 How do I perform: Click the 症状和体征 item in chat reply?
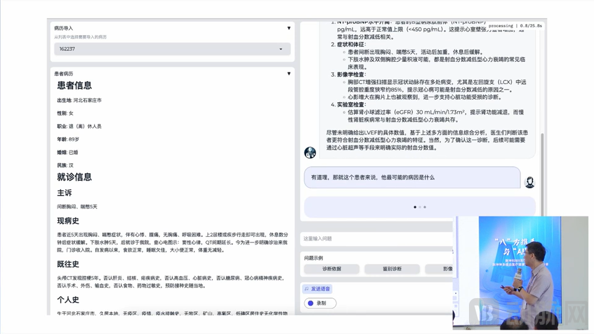pos(351,45)
